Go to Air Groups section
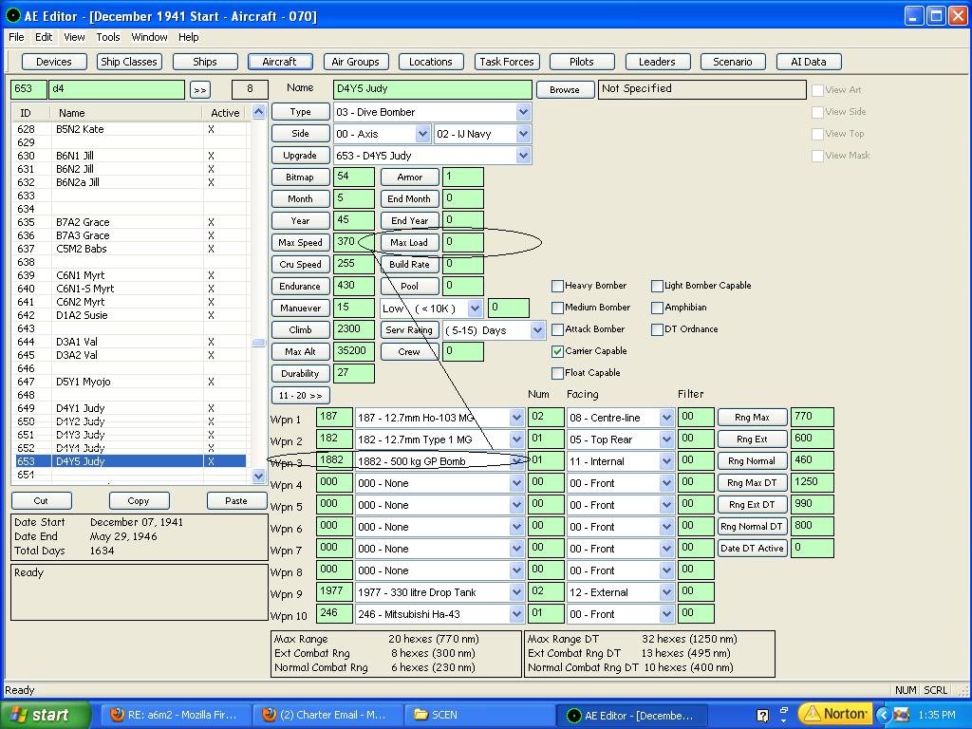This screenshot has height=729, width=972. coord(355,62)
